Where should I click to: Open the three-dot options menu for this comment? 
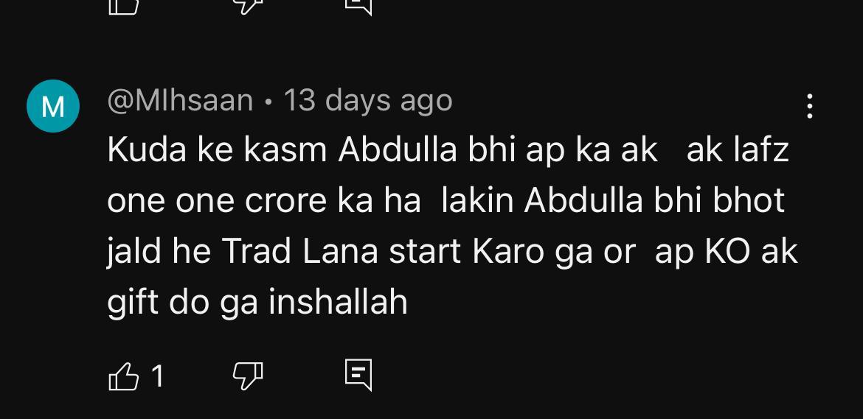point(809,106)
